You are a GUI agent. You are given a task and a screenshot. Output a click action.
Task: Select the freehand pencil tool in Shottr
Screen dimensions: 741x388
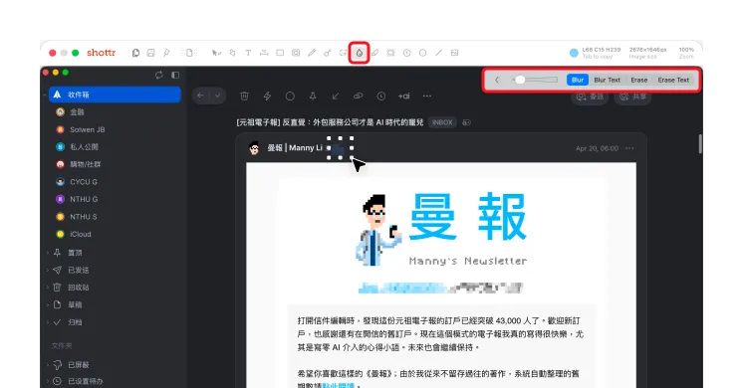pyautogui.click(x=312, y=53)
